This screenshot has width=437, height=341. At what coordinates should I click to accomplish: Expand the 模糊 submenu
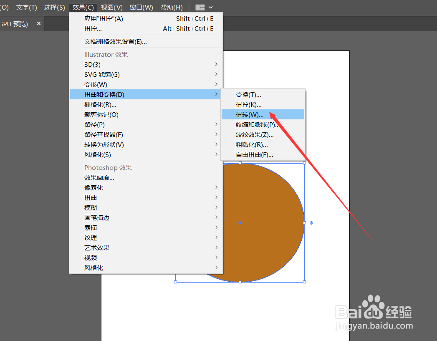tap(146, 207)
